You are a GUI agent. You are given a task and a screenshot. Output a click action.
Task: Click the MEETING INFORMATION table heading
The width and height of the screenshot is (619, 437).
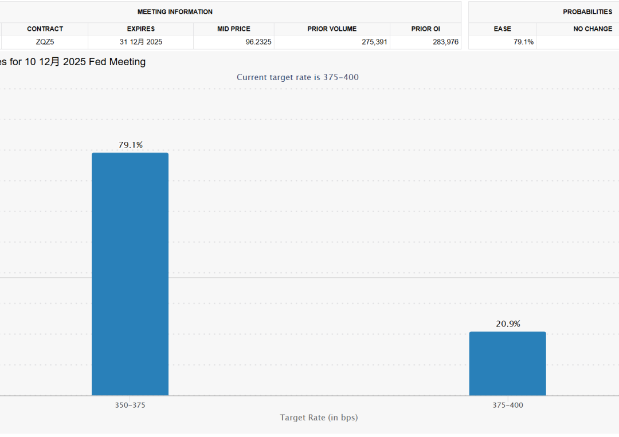point(175,11)
